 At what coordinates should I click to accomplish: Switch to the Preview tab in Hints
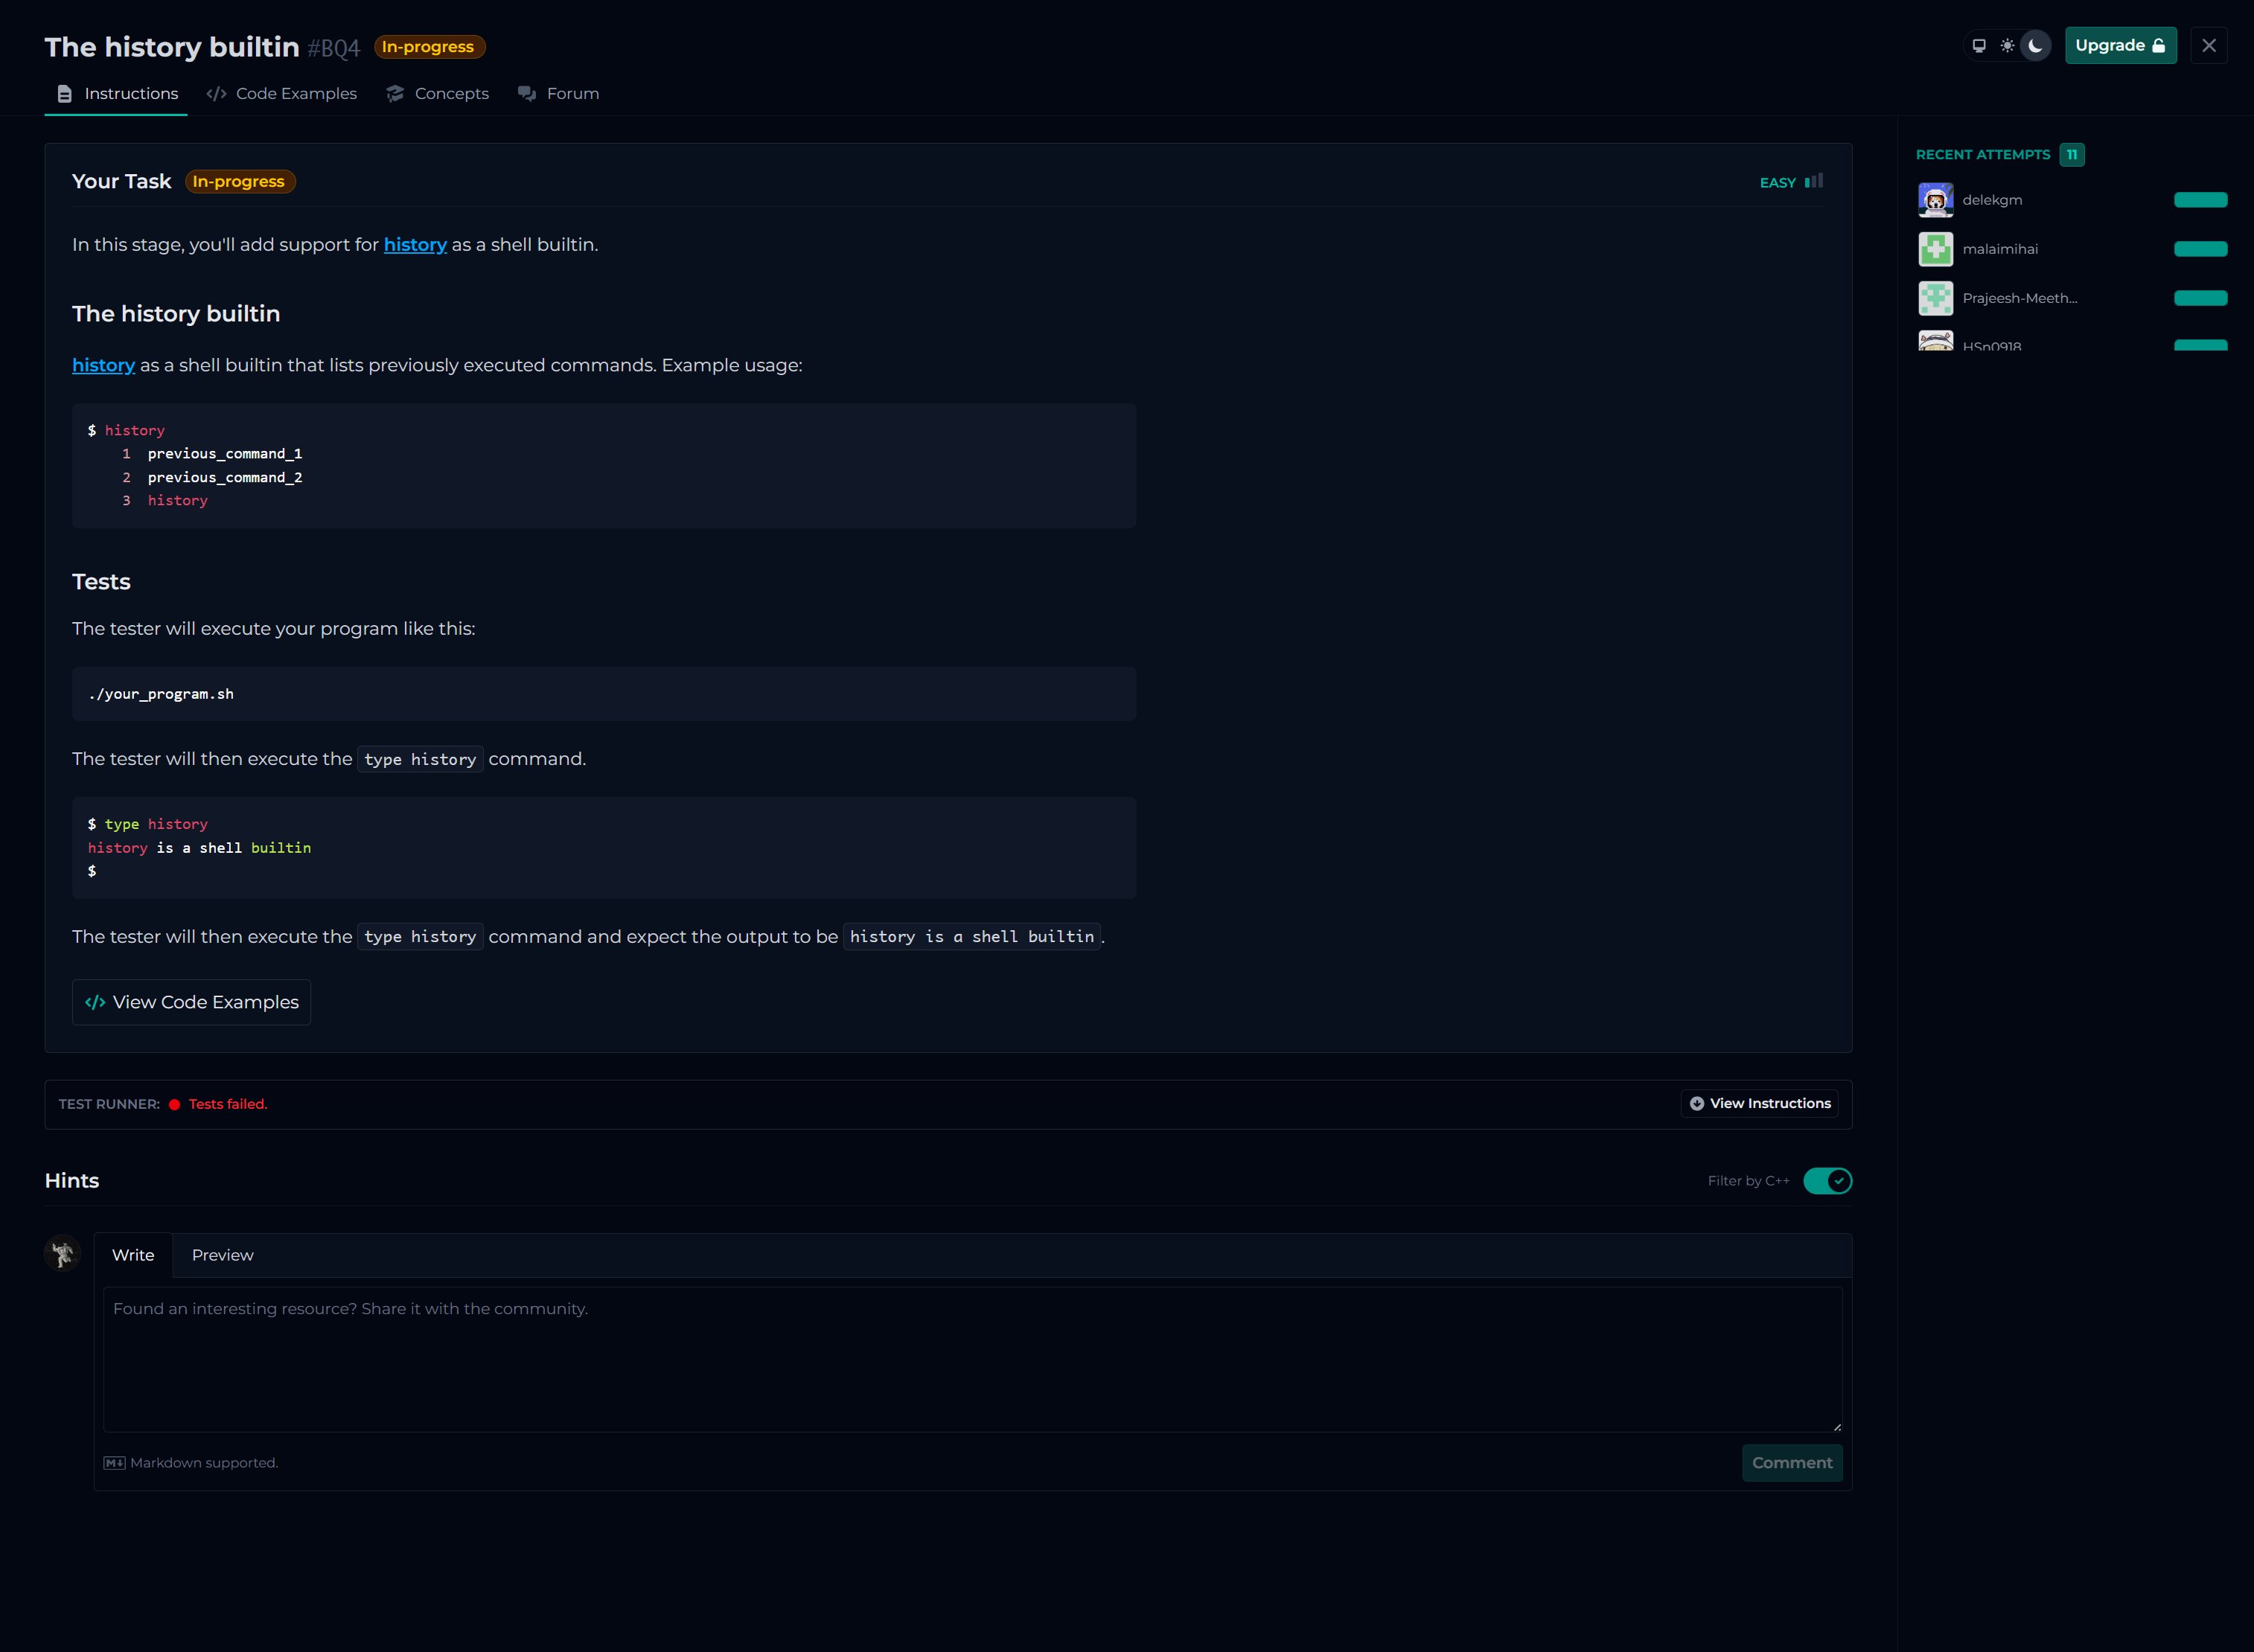pos(222,1255)
